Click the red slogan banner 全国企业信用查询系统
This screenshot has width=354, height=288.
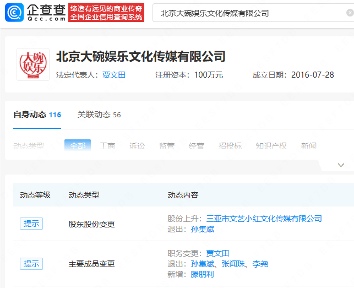pyautogui.click(x=106, y=13)
